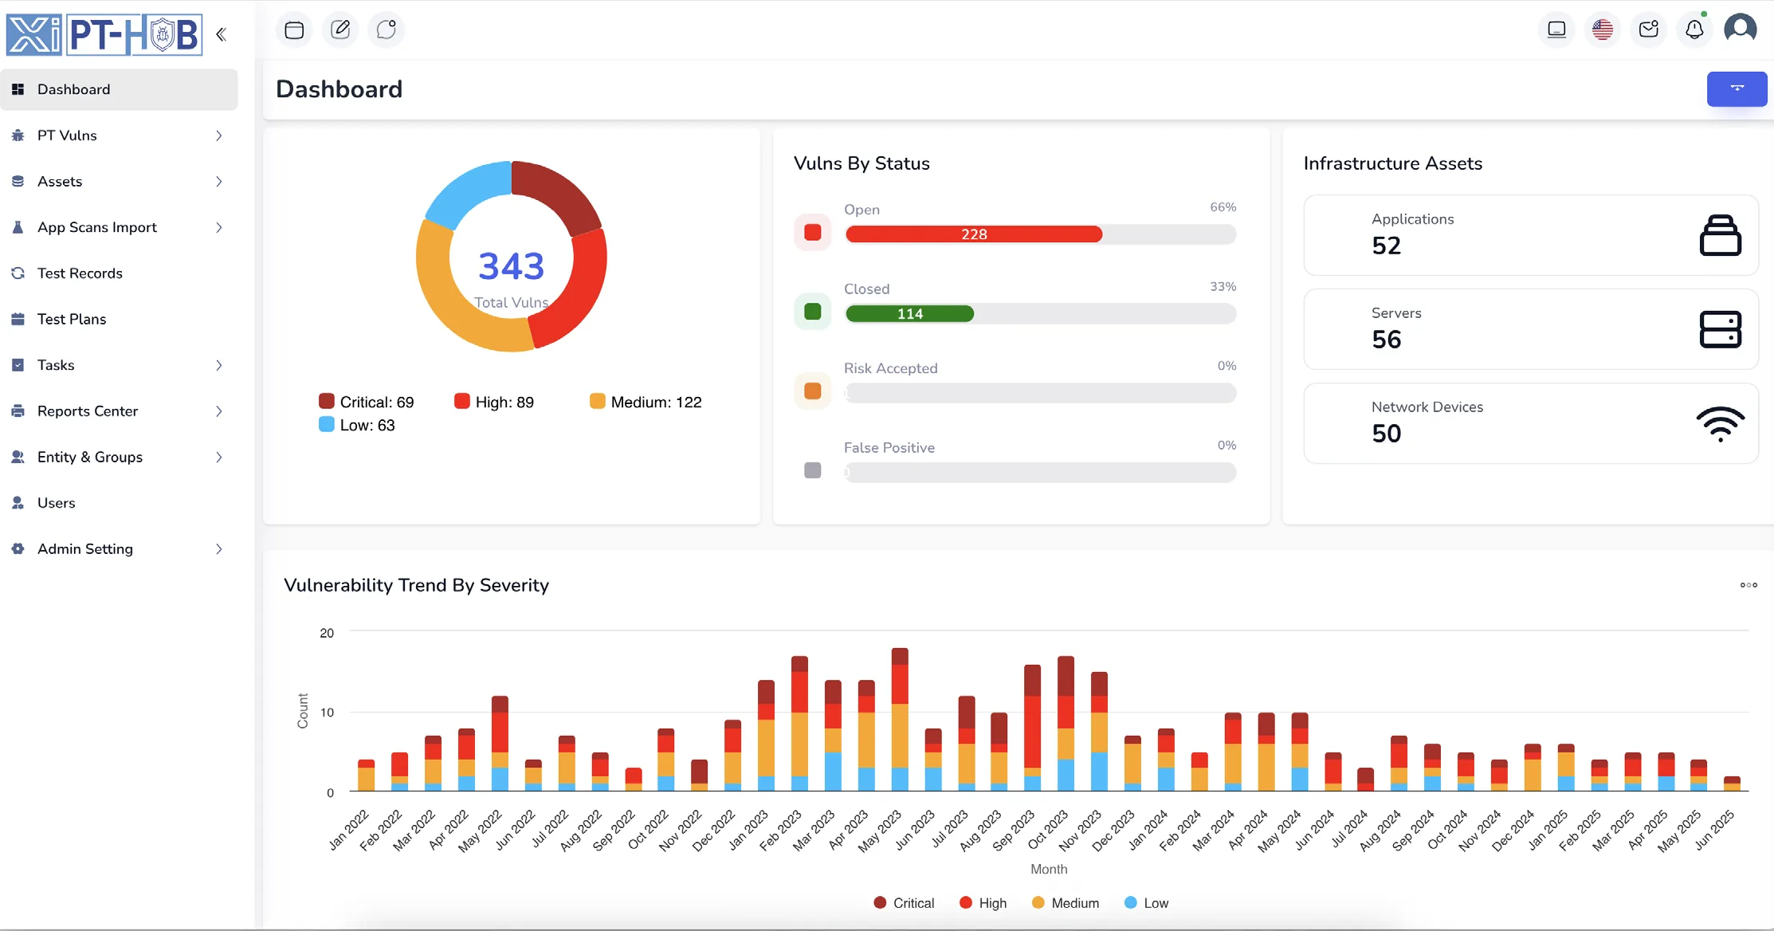Click the US flag language icon
1774x931 pixels.
1603,30
